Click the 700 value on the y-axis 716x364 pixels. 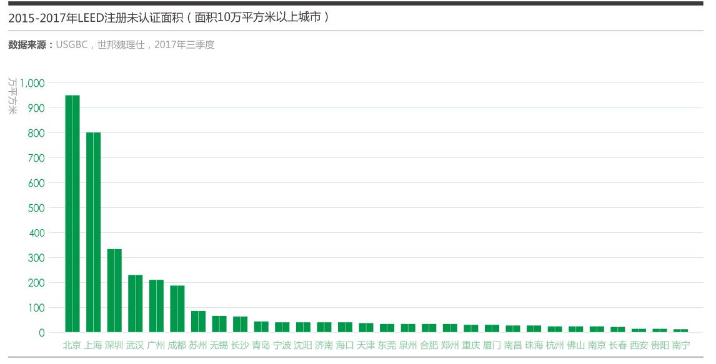point(36,159)
